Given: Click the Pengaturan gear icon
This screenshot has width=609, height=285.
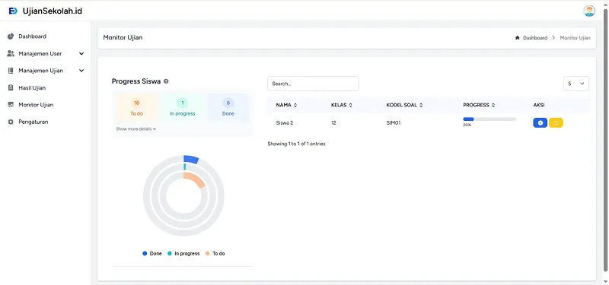Looking at the screenshot, I should click(x=11, y=122).
